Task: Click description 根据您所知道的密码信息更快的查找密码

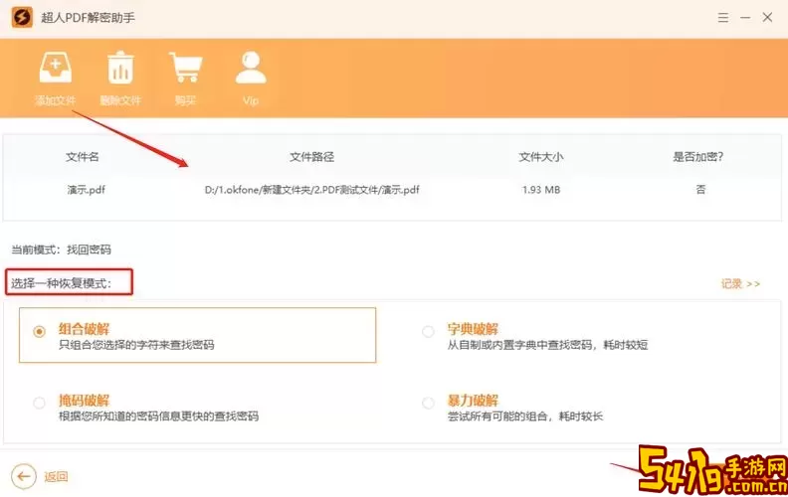Action: coord(158,416)
